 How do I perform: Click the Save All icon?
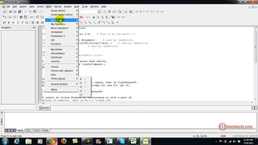click(x=19, y=12)
